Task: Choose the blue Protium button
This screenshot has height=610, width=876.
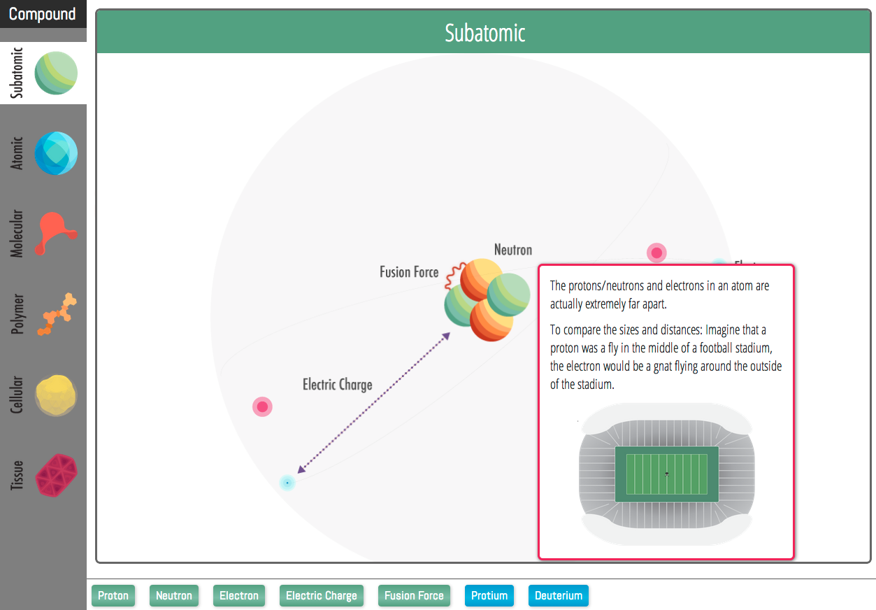Action: click(x=489, y=596)
